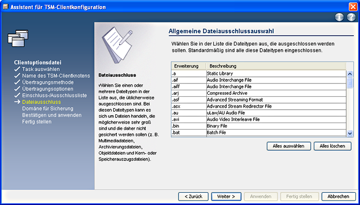
Task: Open help with the question mark icon
Action: (x=350, y=17)
